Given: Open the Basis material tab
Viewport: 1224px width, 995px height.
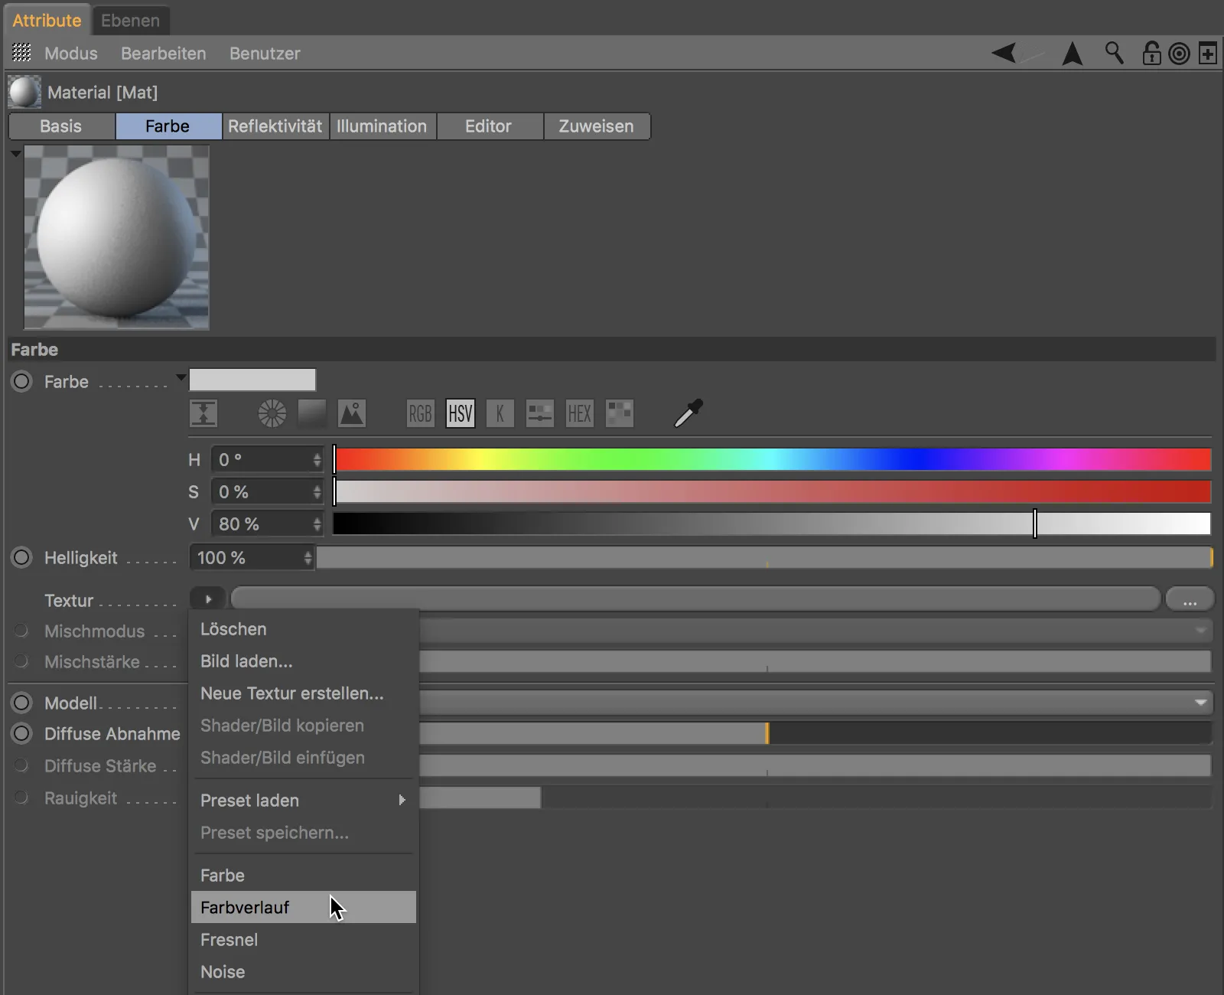Looking at the screenshot, I should (61, 126).
